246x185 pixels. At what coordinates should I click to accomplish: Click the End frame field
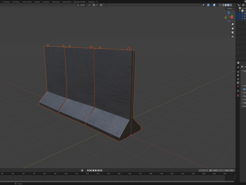[229, 171]
